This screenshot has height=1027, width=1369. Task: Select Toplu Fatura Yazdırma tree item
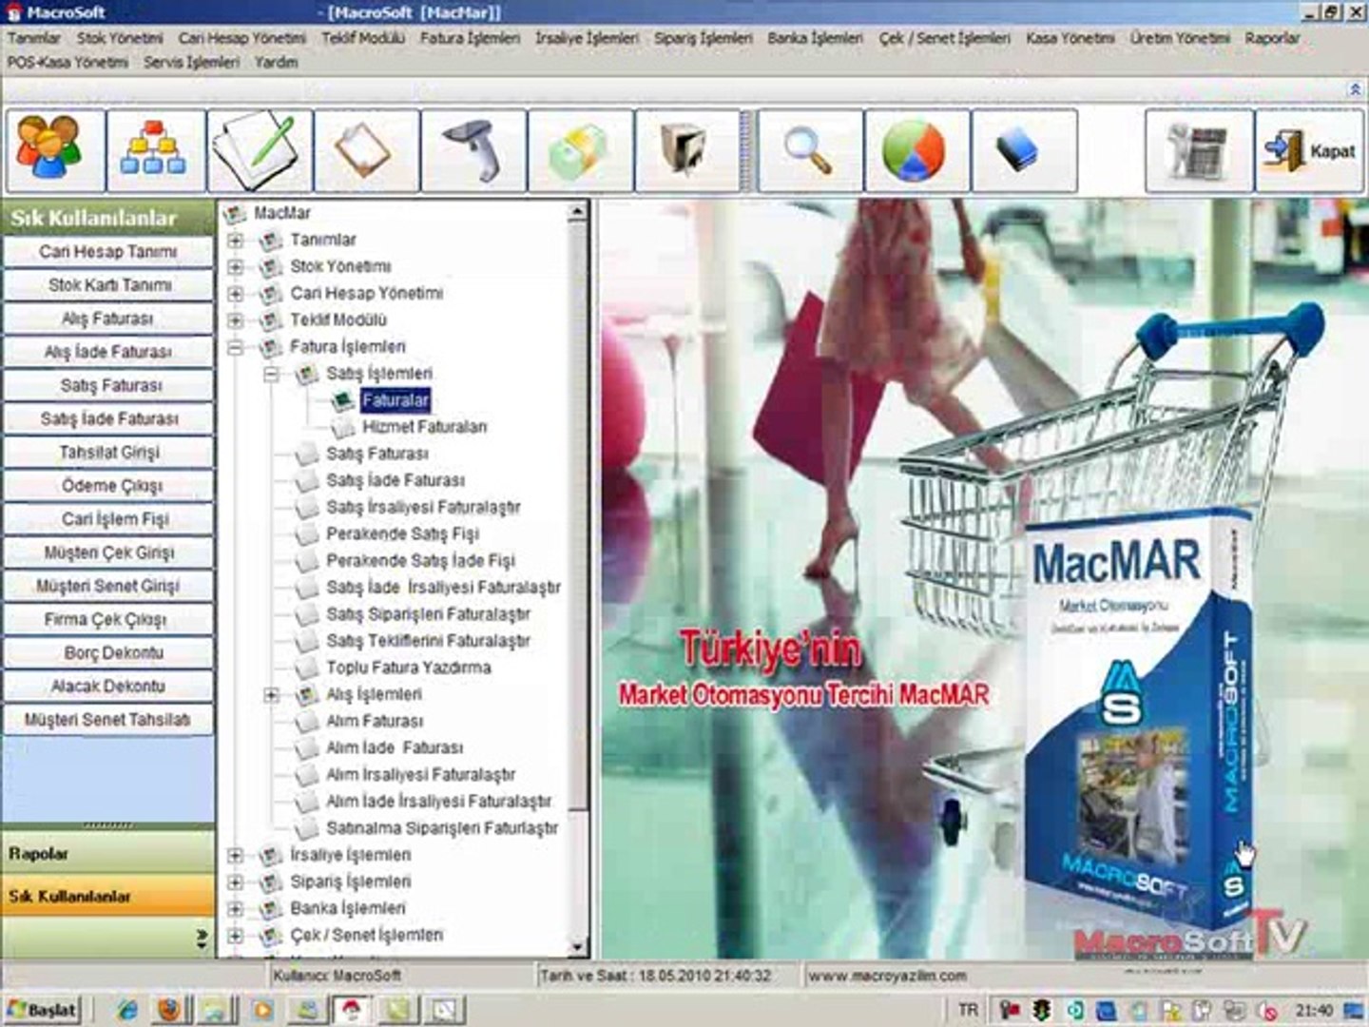point(409,668)
